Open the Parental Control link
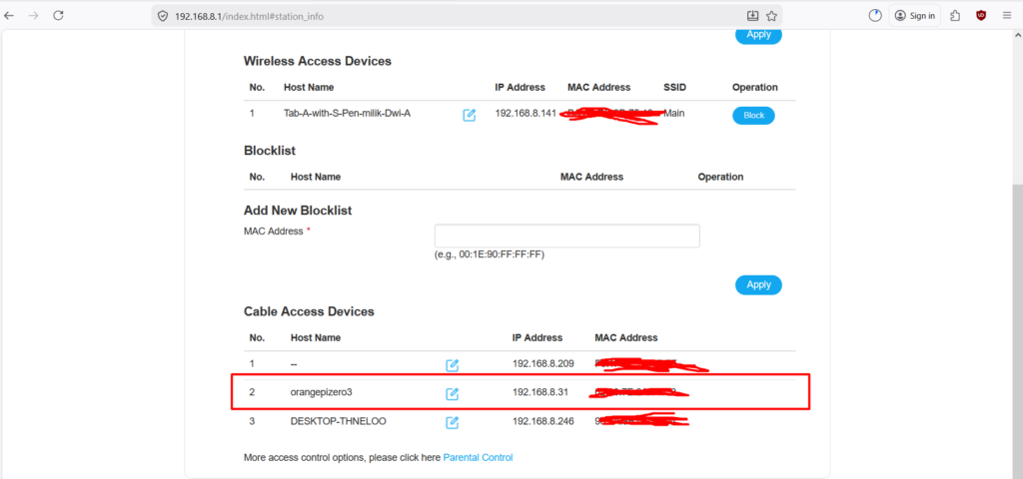The image size is (1023, 479). pos(478,457)
